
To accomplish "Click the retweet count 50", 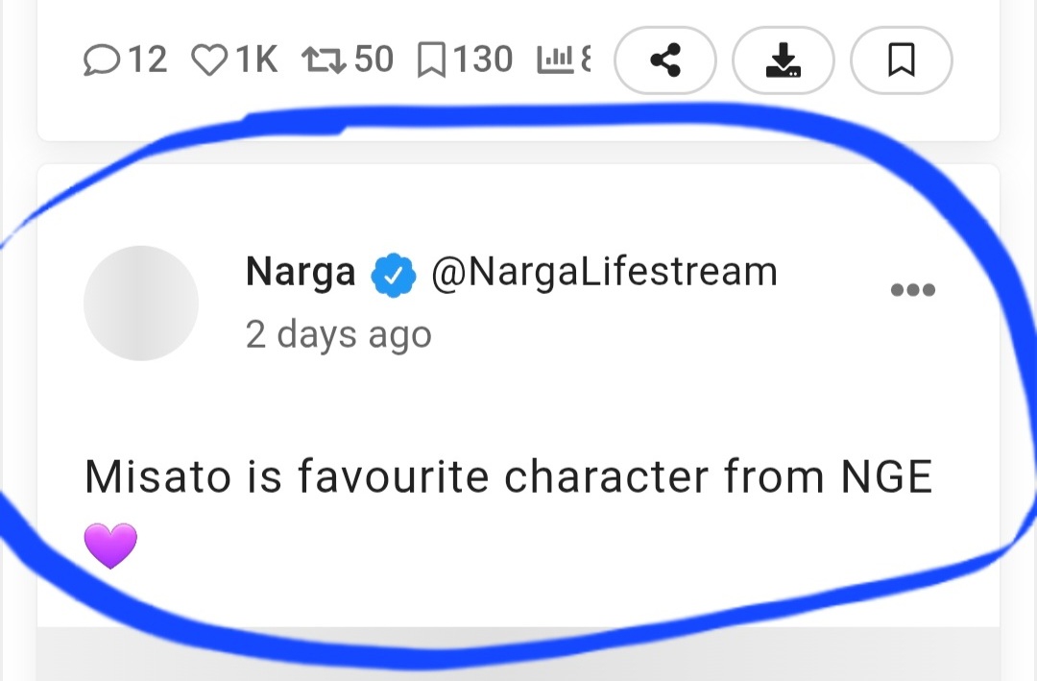I will click(374, 61).
